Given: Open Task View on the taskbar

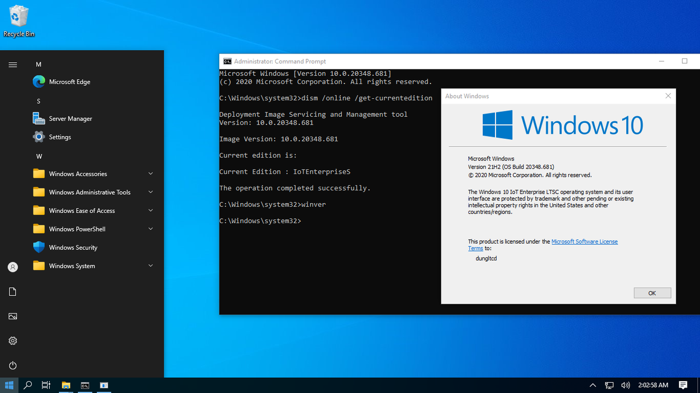Looking at the screenshot, I should [46, 385].
